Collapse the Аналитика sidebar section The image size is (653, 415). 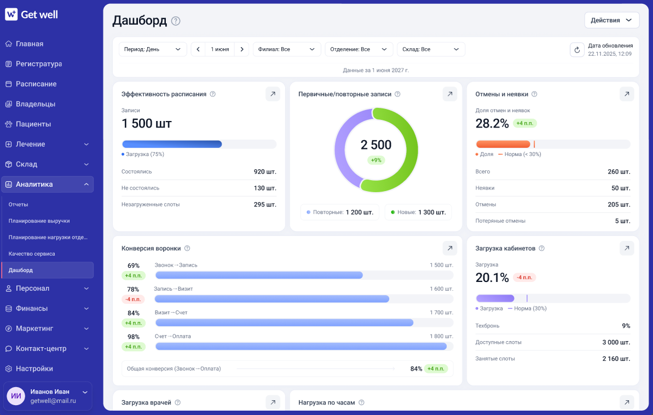click(48, 184)
